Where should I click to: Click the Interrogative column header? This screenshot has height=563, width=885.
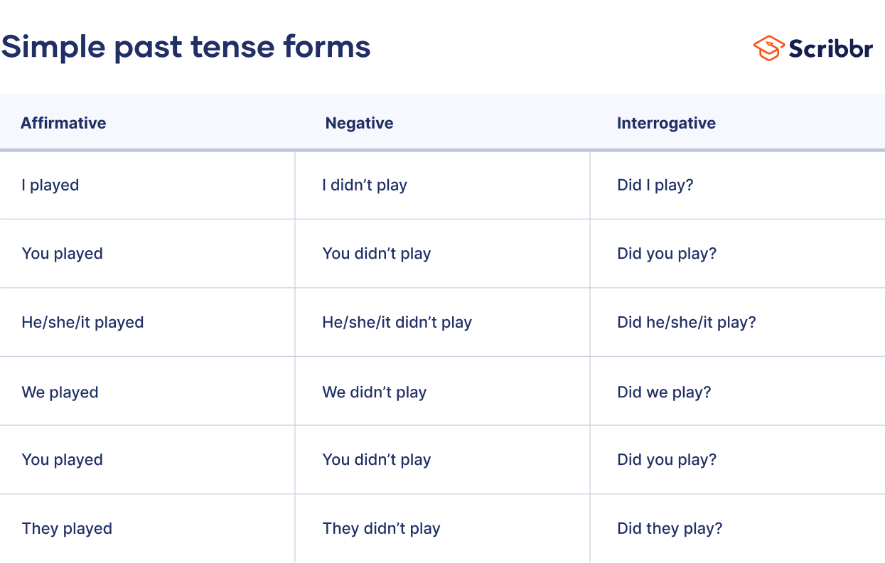[666, 123]
